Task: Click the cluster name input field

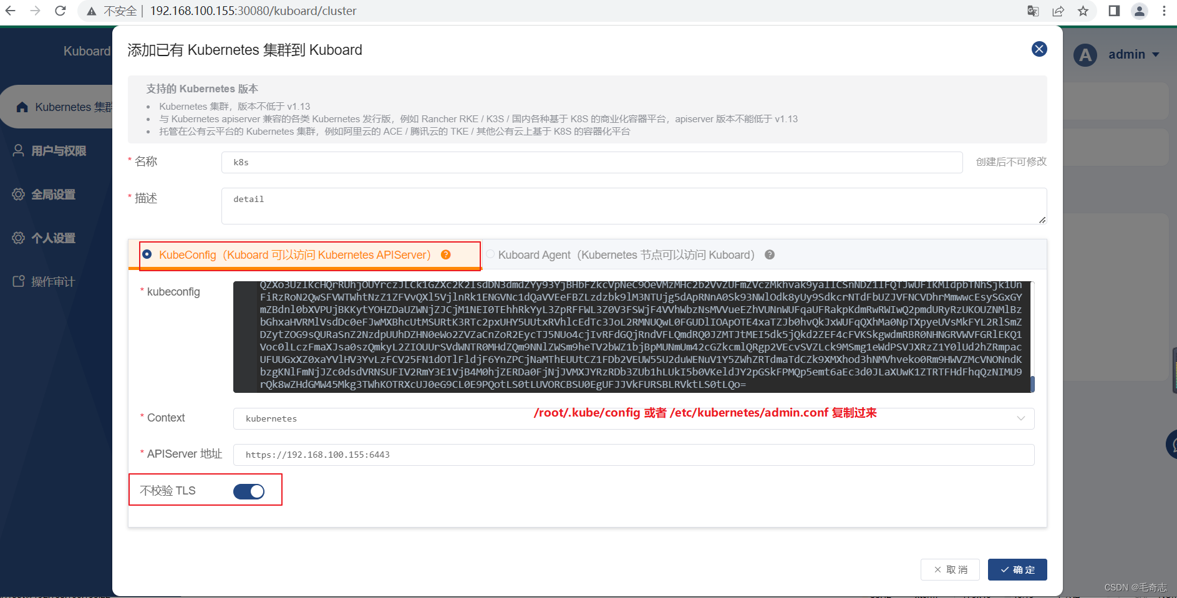Action: (592, 162)
